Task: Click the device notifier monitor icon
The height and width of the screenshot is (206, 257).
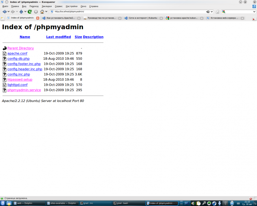Action: 232,203
